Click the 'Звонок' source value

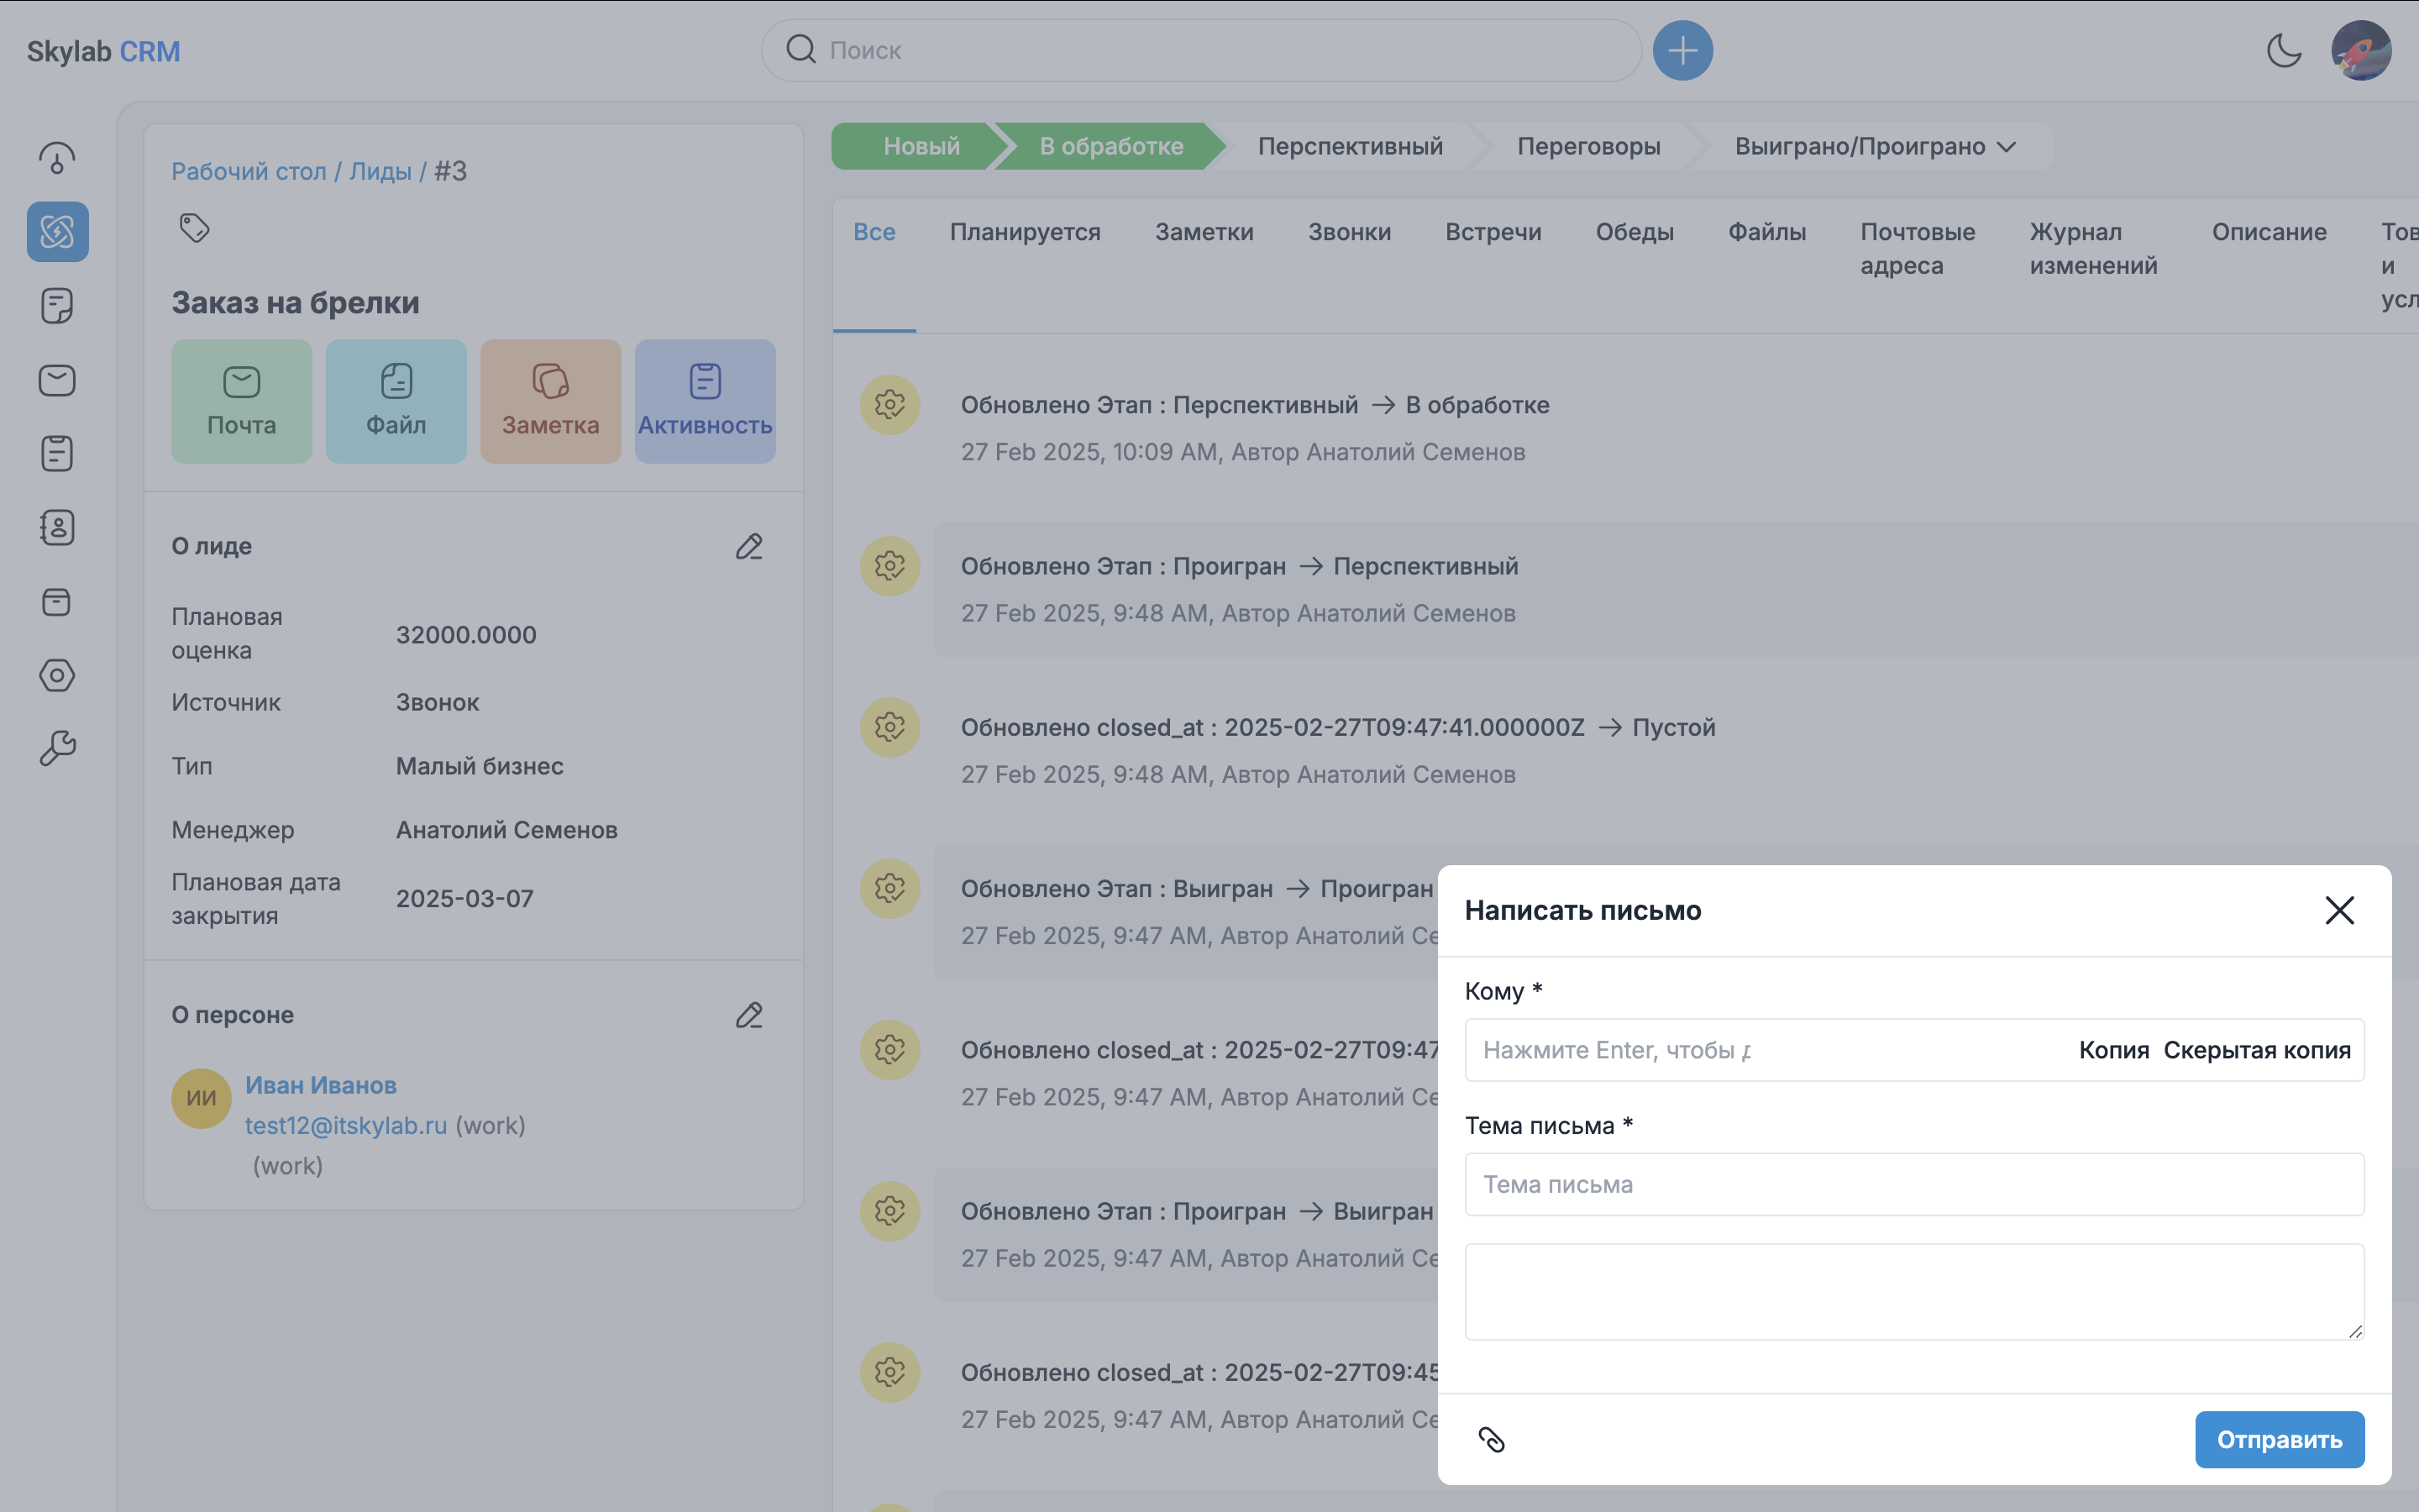(438, 702)
